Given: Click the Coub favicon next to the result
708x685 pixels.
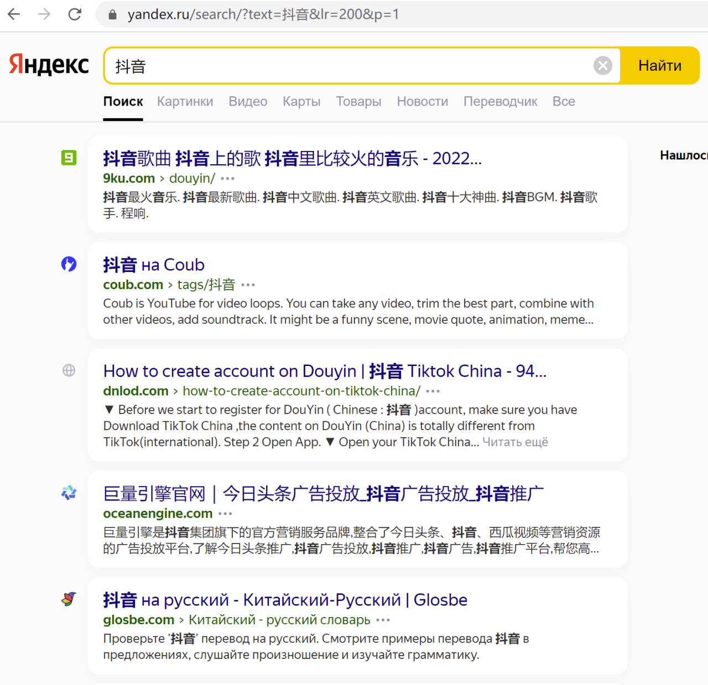Looking at the screenshot, I should (x=69, y=264).
